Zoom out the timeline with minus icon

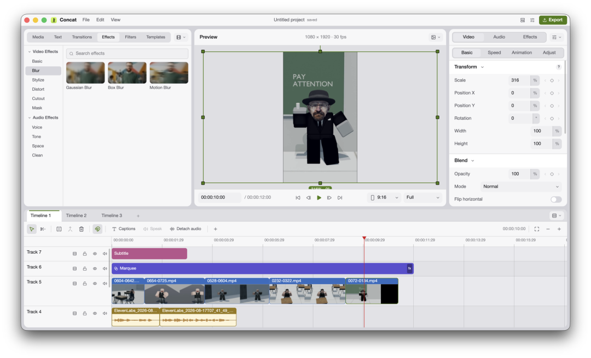(548, 229)
